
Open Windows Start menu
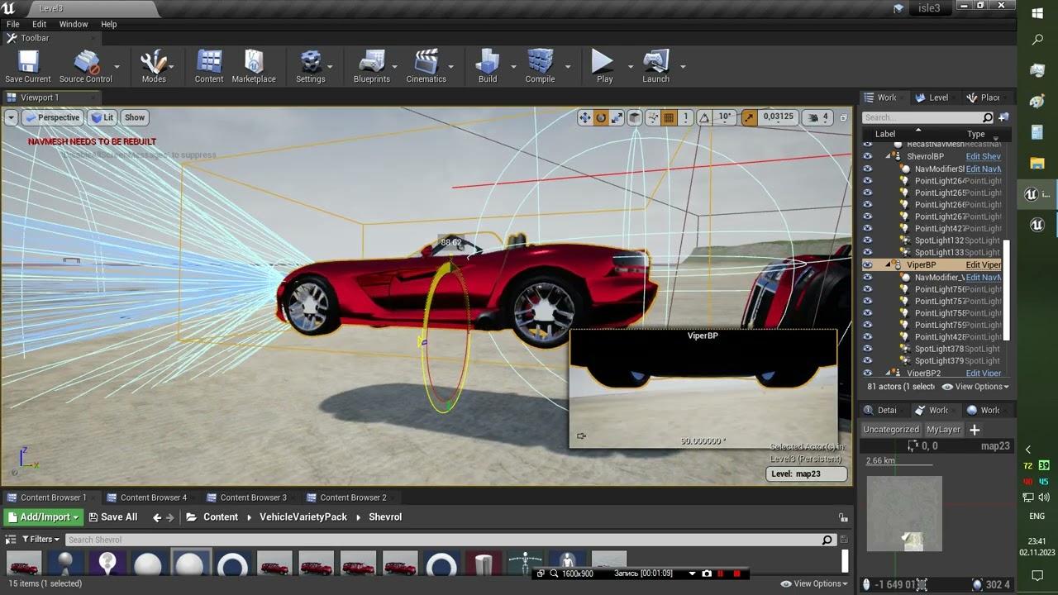click(1037, 13)
